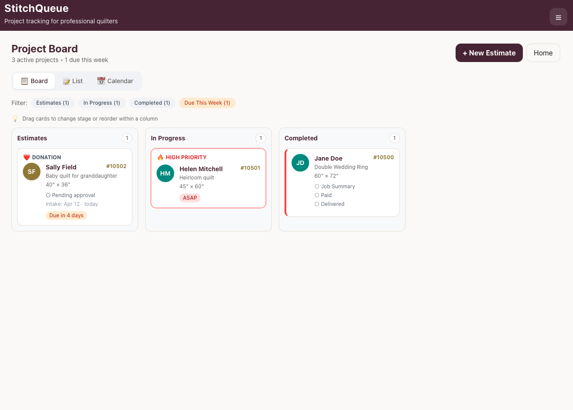Click the calendar icon on Calendar tab
The width and height of the screenshot is (573, 410).
click(x=101, y=81)
